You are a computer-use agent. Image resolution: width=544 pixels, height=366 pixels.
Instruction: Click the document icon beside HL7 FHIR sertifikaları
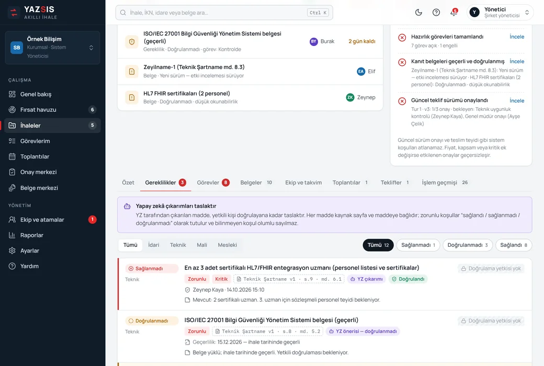132,97
